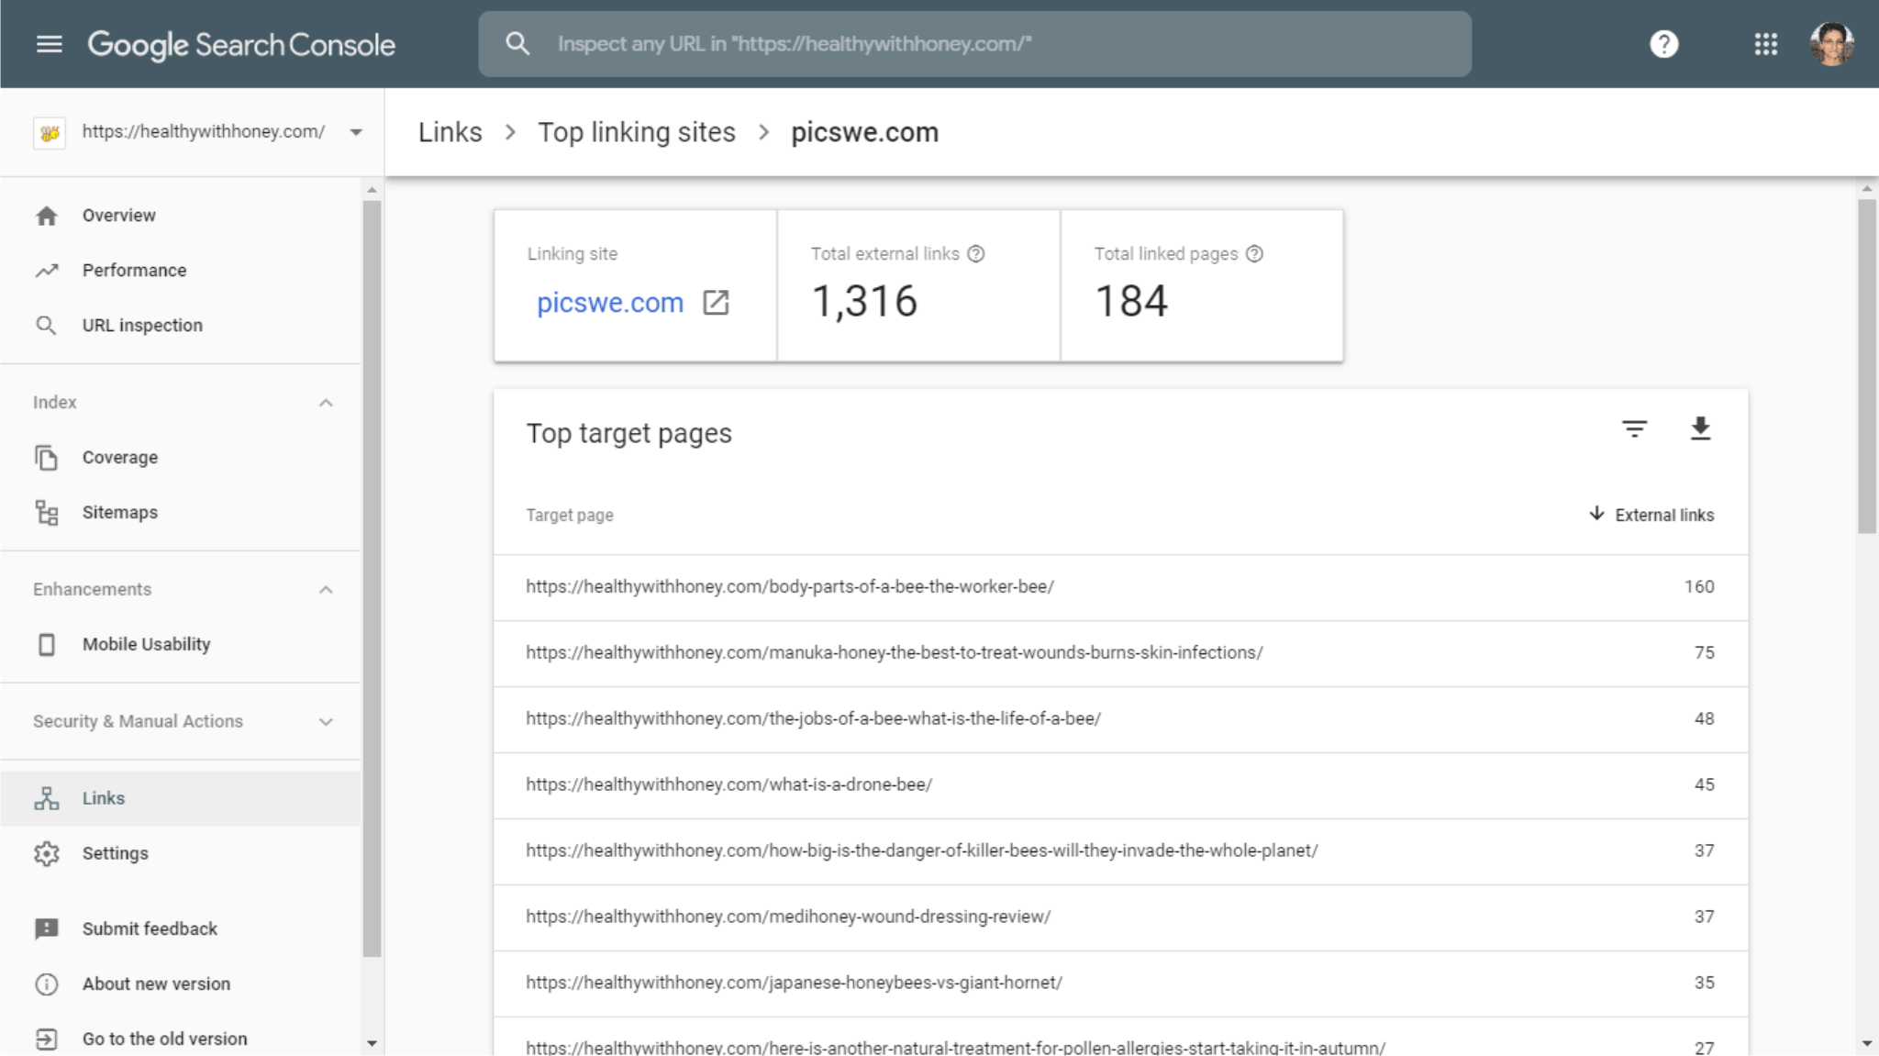1879x1056 pixels.
Task: Click sidebar scroll-down arrow
Action: (x=372, y=1043)
